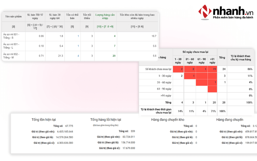This screenshot has height=161, width=257.
Task: Click the 'Tên sản phẩm' column header
Action: [13, 16]
